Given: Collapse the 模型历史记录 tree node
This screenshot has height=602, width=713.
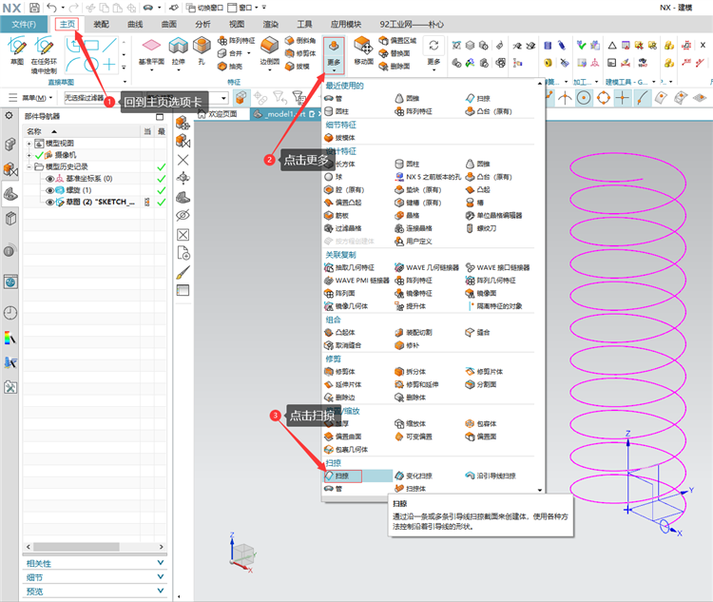Looking at the screenshot, I should (x=29, y=167).
